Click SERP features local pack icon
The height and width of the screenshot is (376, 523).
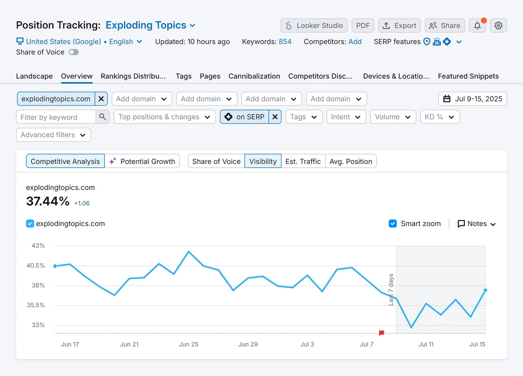[437, 42]
